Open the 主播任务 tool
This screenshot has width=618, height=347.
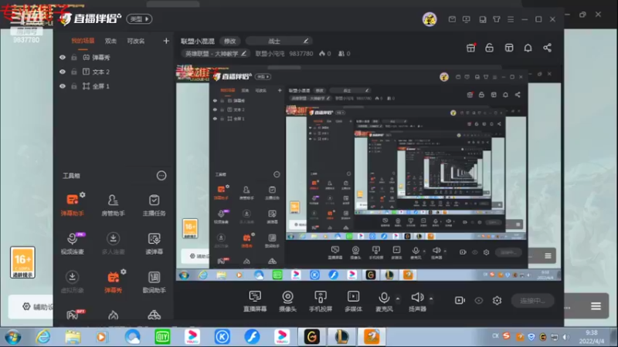(154, 205)
